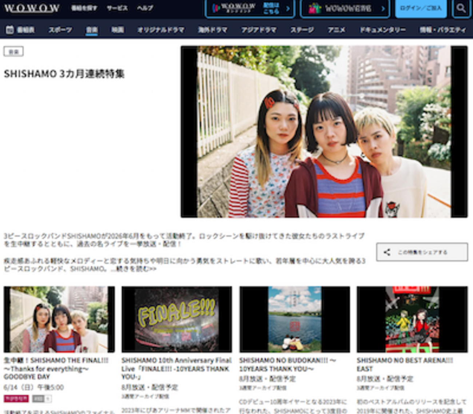This screenshot has height=414, width=473.
Task: Go to スポーツ category tab
Action: pos(60,30)
